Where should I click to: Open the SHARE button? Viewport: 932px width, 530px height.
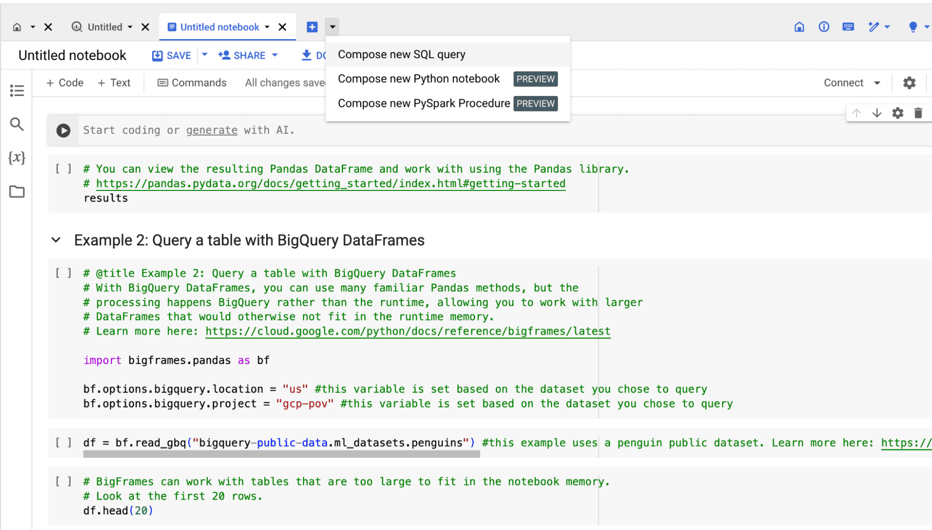242,55
